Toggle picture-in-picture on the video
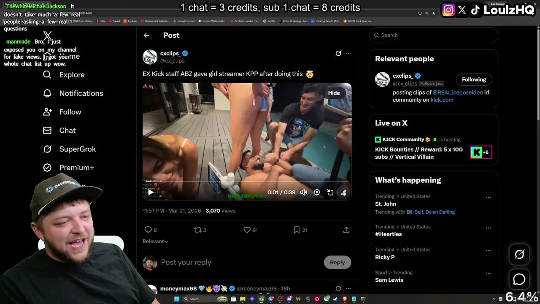This screenshot has height=304, width=540. coord(330,193)
